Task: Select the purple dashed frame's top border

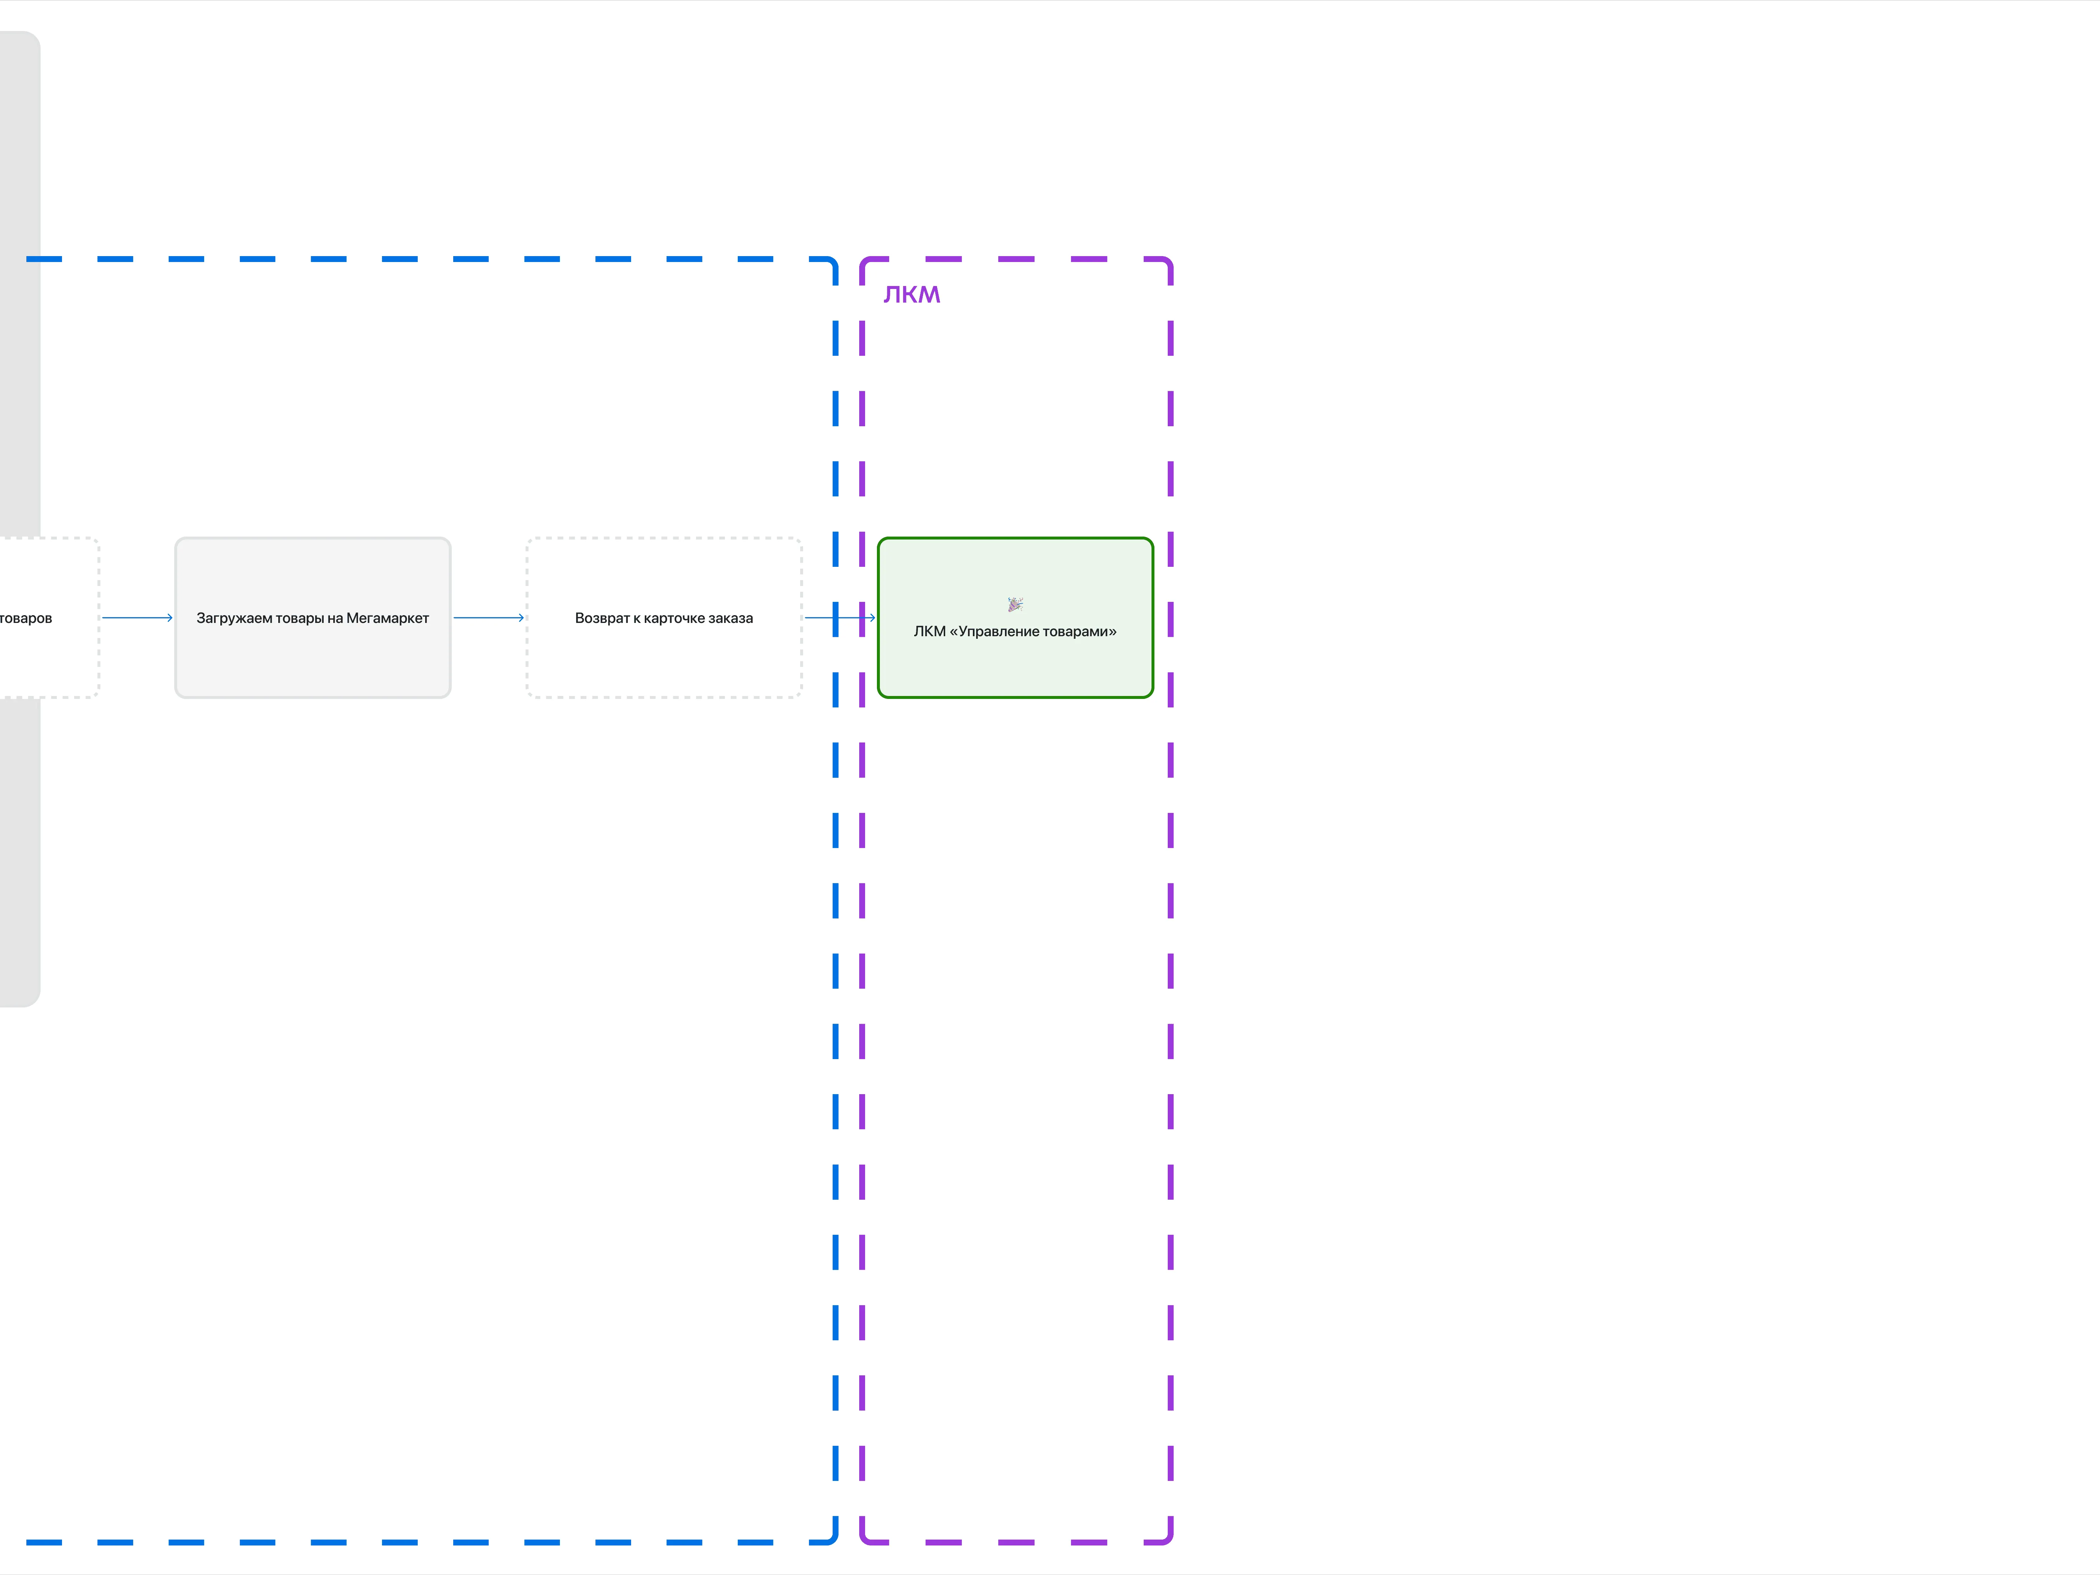Action: point(1016,258)
